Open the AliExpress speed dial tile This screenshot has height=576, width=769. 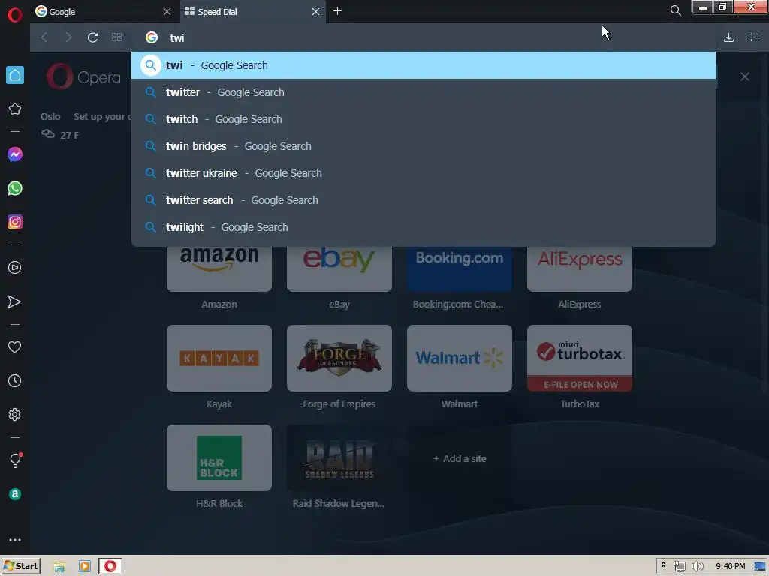click(580, 269)
